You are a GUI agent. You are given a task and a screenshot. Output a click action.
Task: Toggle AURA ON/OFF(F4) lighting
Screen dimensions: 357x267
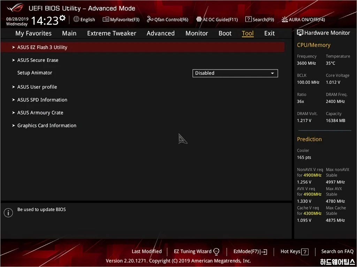pyautogui.click(x=285, y=19)
